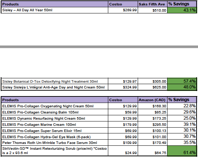198x157 pixels.
Task: Click the $129.97 Costco price
Action: pyautogui.click(x=123, y=81)
